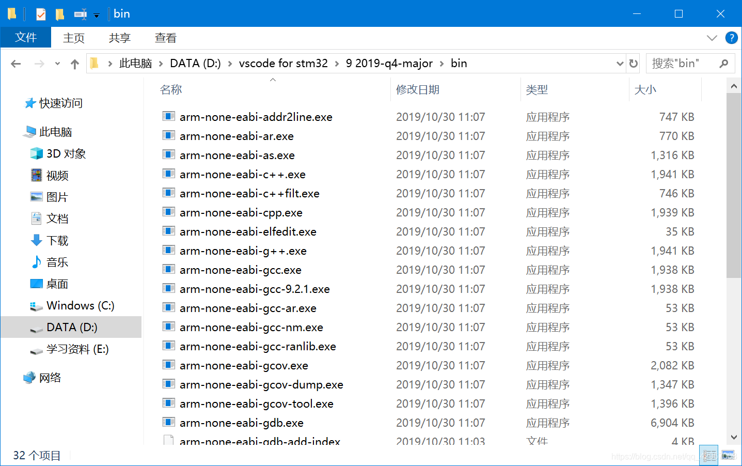
Task: Click the scrollbar down arrow
Action: point(734,437)
